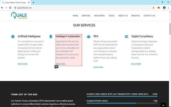Click the RPA robot icon
The image size is (171, 107).
88,37
